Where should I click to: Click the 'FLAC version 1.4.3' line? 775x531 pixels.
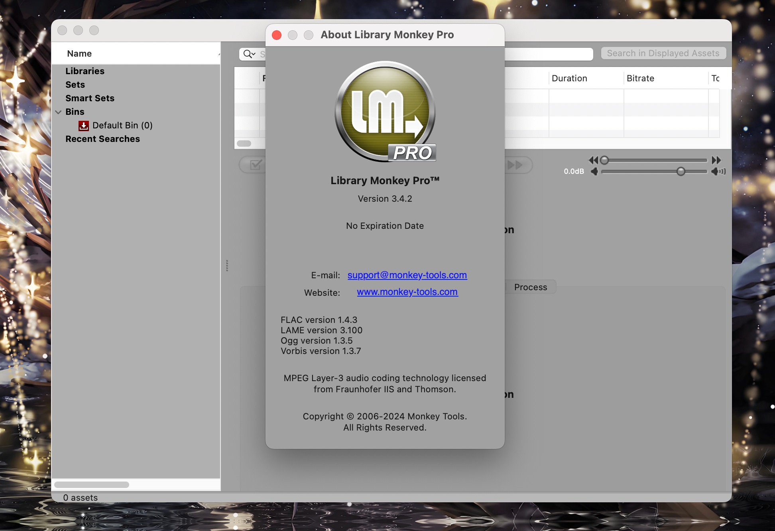[x=319, y=320]
